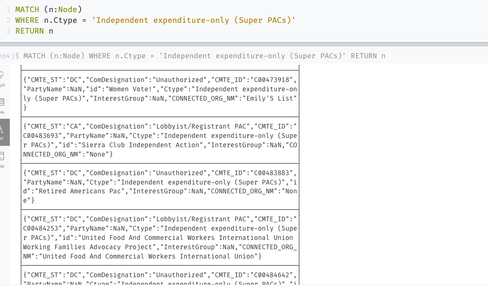Click the MATCH keyword in the editor

point(29,9)
